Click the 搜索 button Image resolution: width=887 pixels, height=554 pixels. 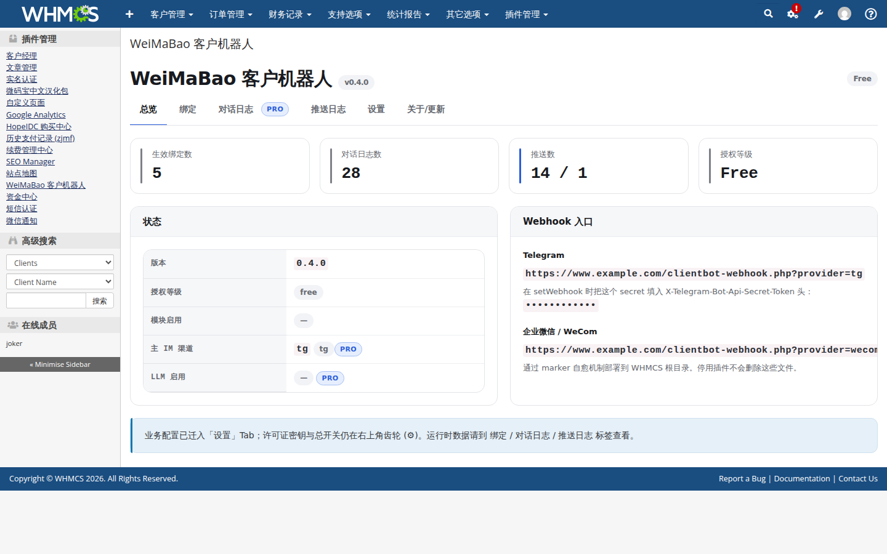(x=100, y=300)
